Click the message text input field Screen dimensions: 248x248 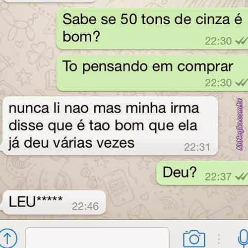97,238
